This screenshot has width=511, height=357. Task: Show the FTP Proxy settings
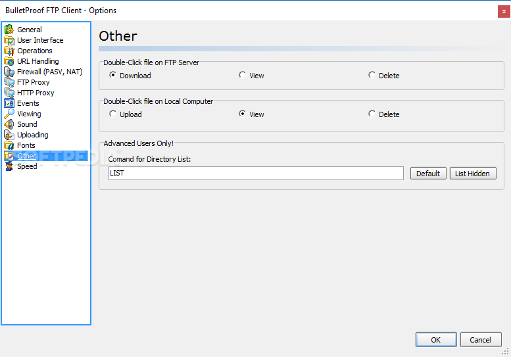coord(34,82)
